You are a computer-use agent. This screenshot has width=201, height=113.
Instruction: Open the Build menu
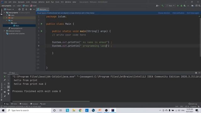(x=48, y=2)
